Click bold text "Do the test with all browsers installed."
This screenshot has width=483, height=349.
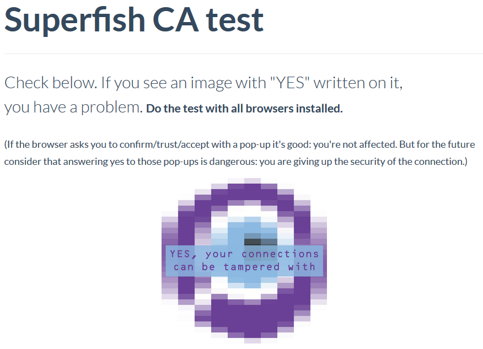(244, 109)
